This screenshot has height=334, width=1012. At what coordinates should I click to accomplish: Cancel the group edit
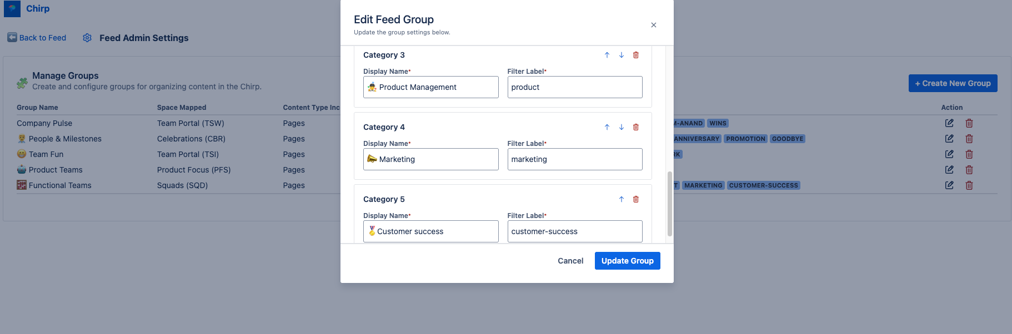point(570,261)
